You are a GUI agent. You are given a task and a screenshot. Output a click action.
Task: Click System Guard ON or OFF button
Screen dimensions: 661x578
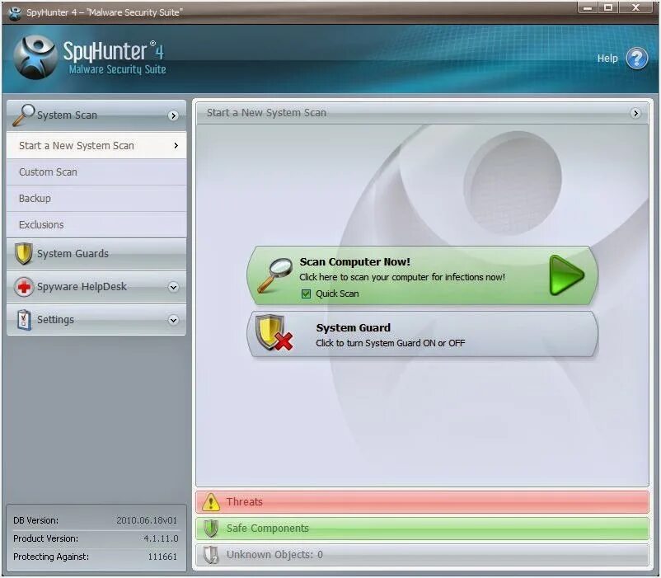423,335
